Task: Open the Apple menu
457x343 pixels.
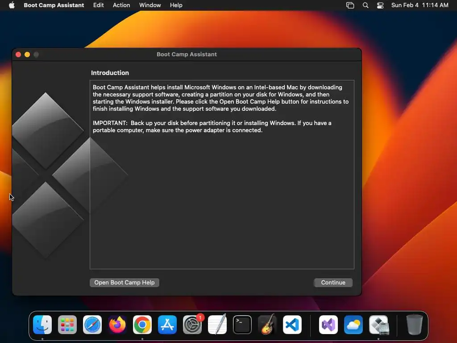Action: 12,5
